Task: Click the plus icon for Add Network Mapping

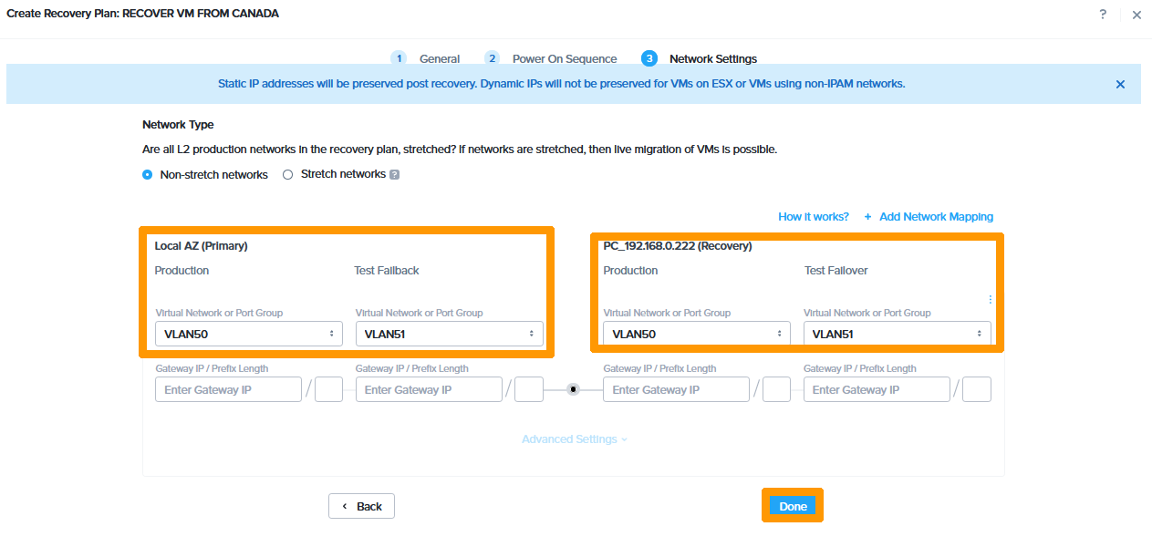Action: [x=867, y=217]
